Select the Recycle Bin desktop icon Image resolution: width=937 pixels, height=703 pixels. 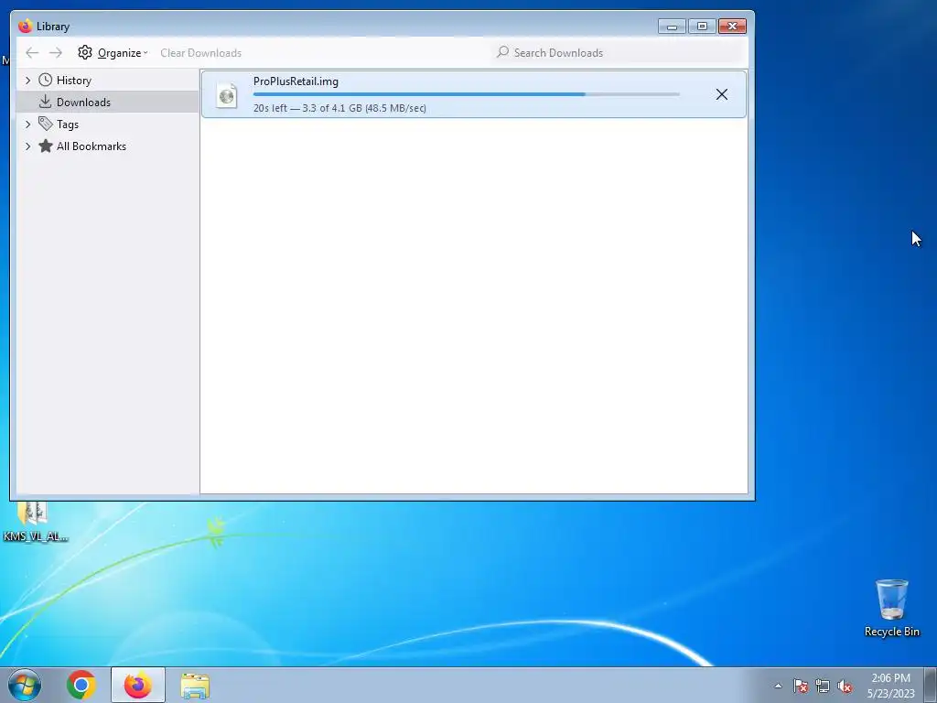click(x=892, y=609)
